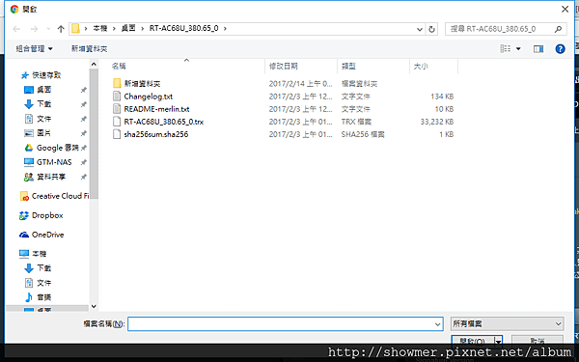Image resolution: width=579 pixels, height=362 pixels.
Task: Click the SHA256 檔案 type cell
Action: [x=363, y=134]
